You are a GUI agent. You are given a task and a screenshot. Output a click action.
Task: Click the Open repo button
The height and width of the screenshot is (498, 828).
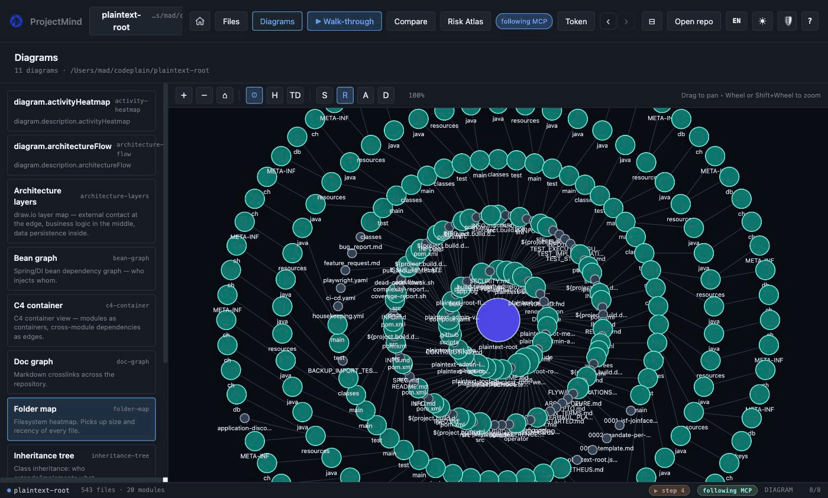(694, 21)
